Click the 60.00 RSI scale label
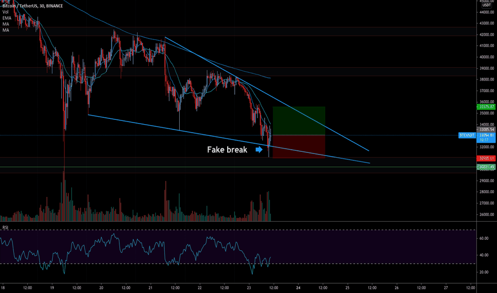 point(484,239)
